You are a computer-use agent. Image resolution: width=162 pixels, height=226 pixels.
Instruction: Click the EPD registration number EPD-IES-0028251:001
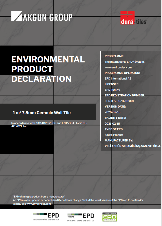point(119,101)
